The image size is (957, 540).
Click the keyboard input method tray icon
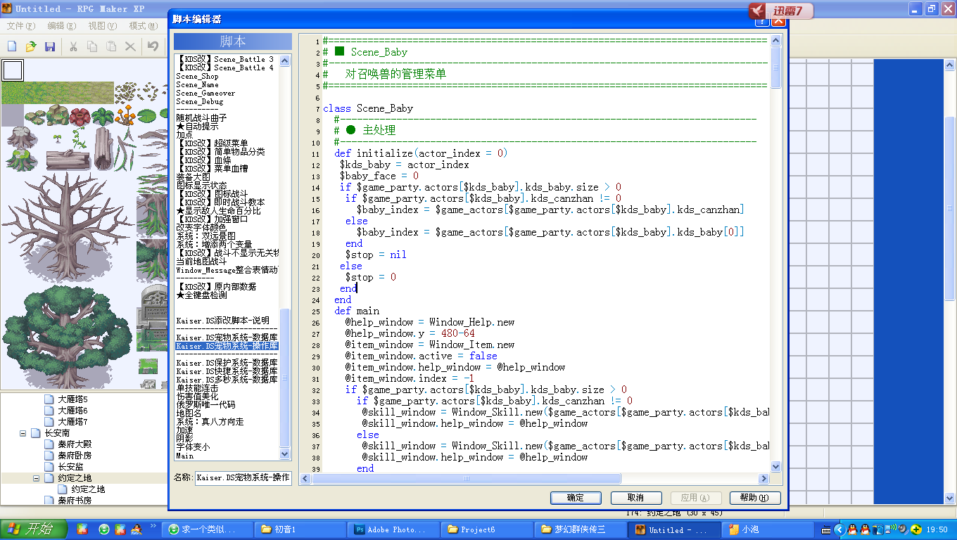825,529
